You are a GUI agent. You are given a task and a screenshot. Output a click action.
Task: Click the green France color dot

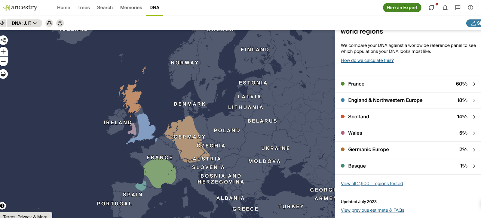tap(343, 84)
